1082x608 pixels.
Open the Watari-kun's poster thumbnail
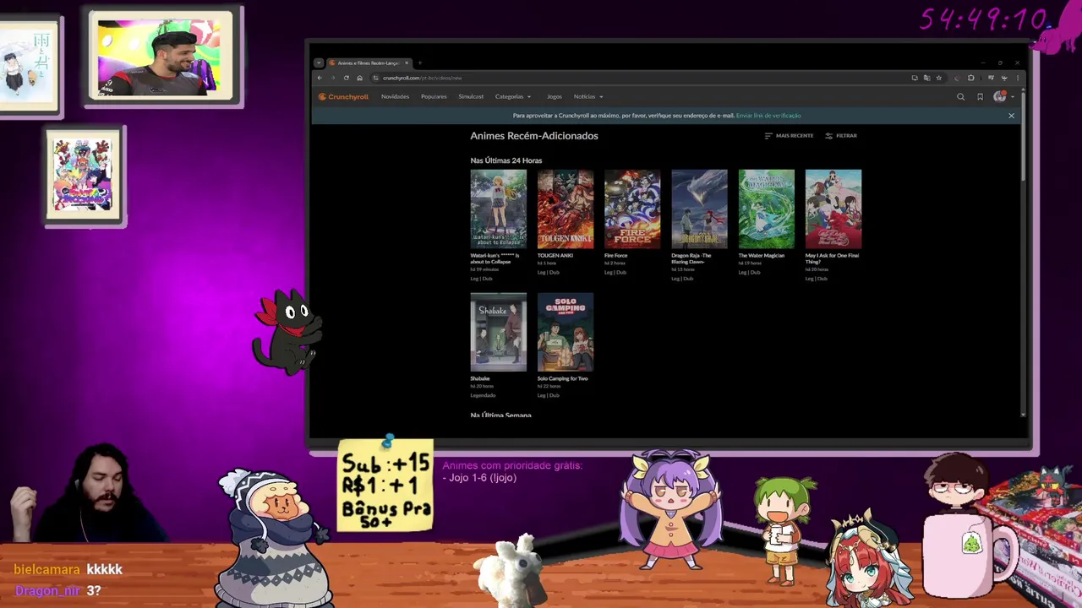tap(498, 209)
